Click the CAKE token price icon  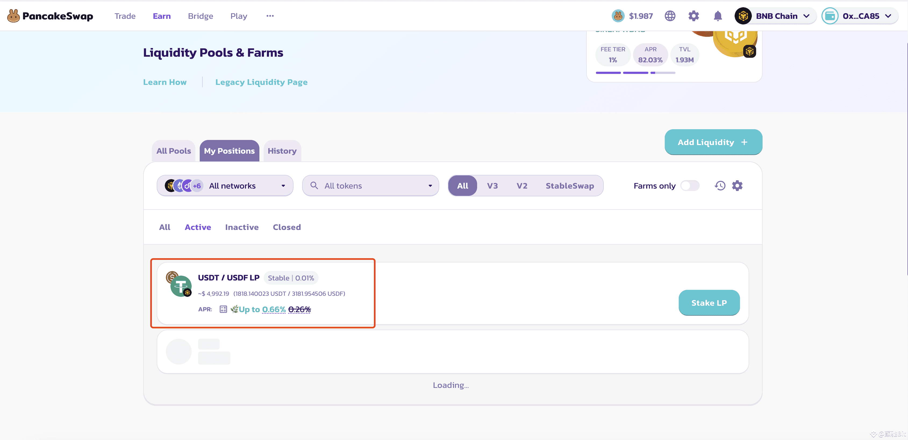point(618,16)
